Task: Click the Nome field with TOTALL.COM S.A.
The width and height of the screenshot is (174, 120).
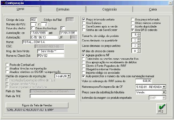Action: point(50,42)
